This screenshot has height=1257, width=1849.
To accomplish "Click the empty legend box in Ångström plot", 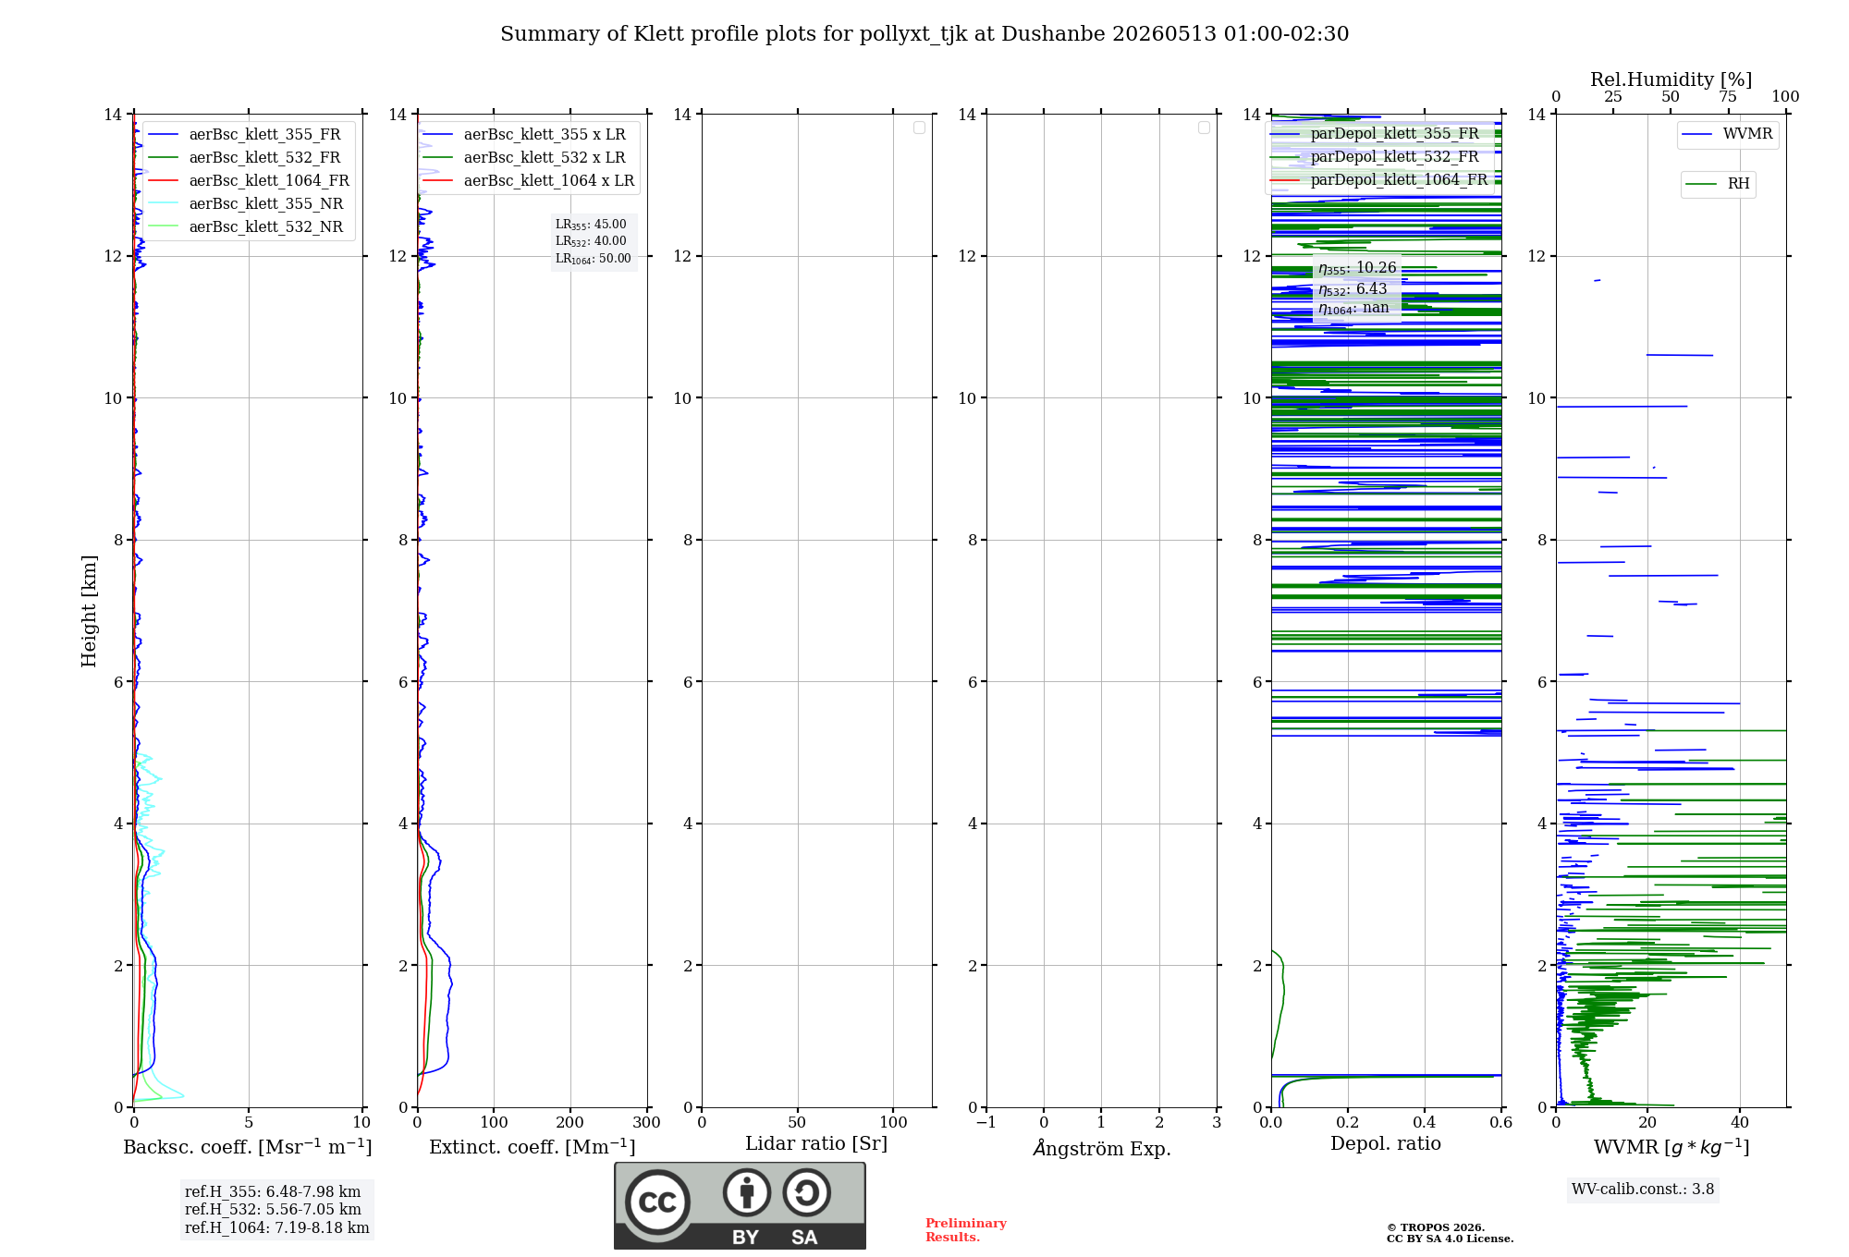I will coord(1204,128).
